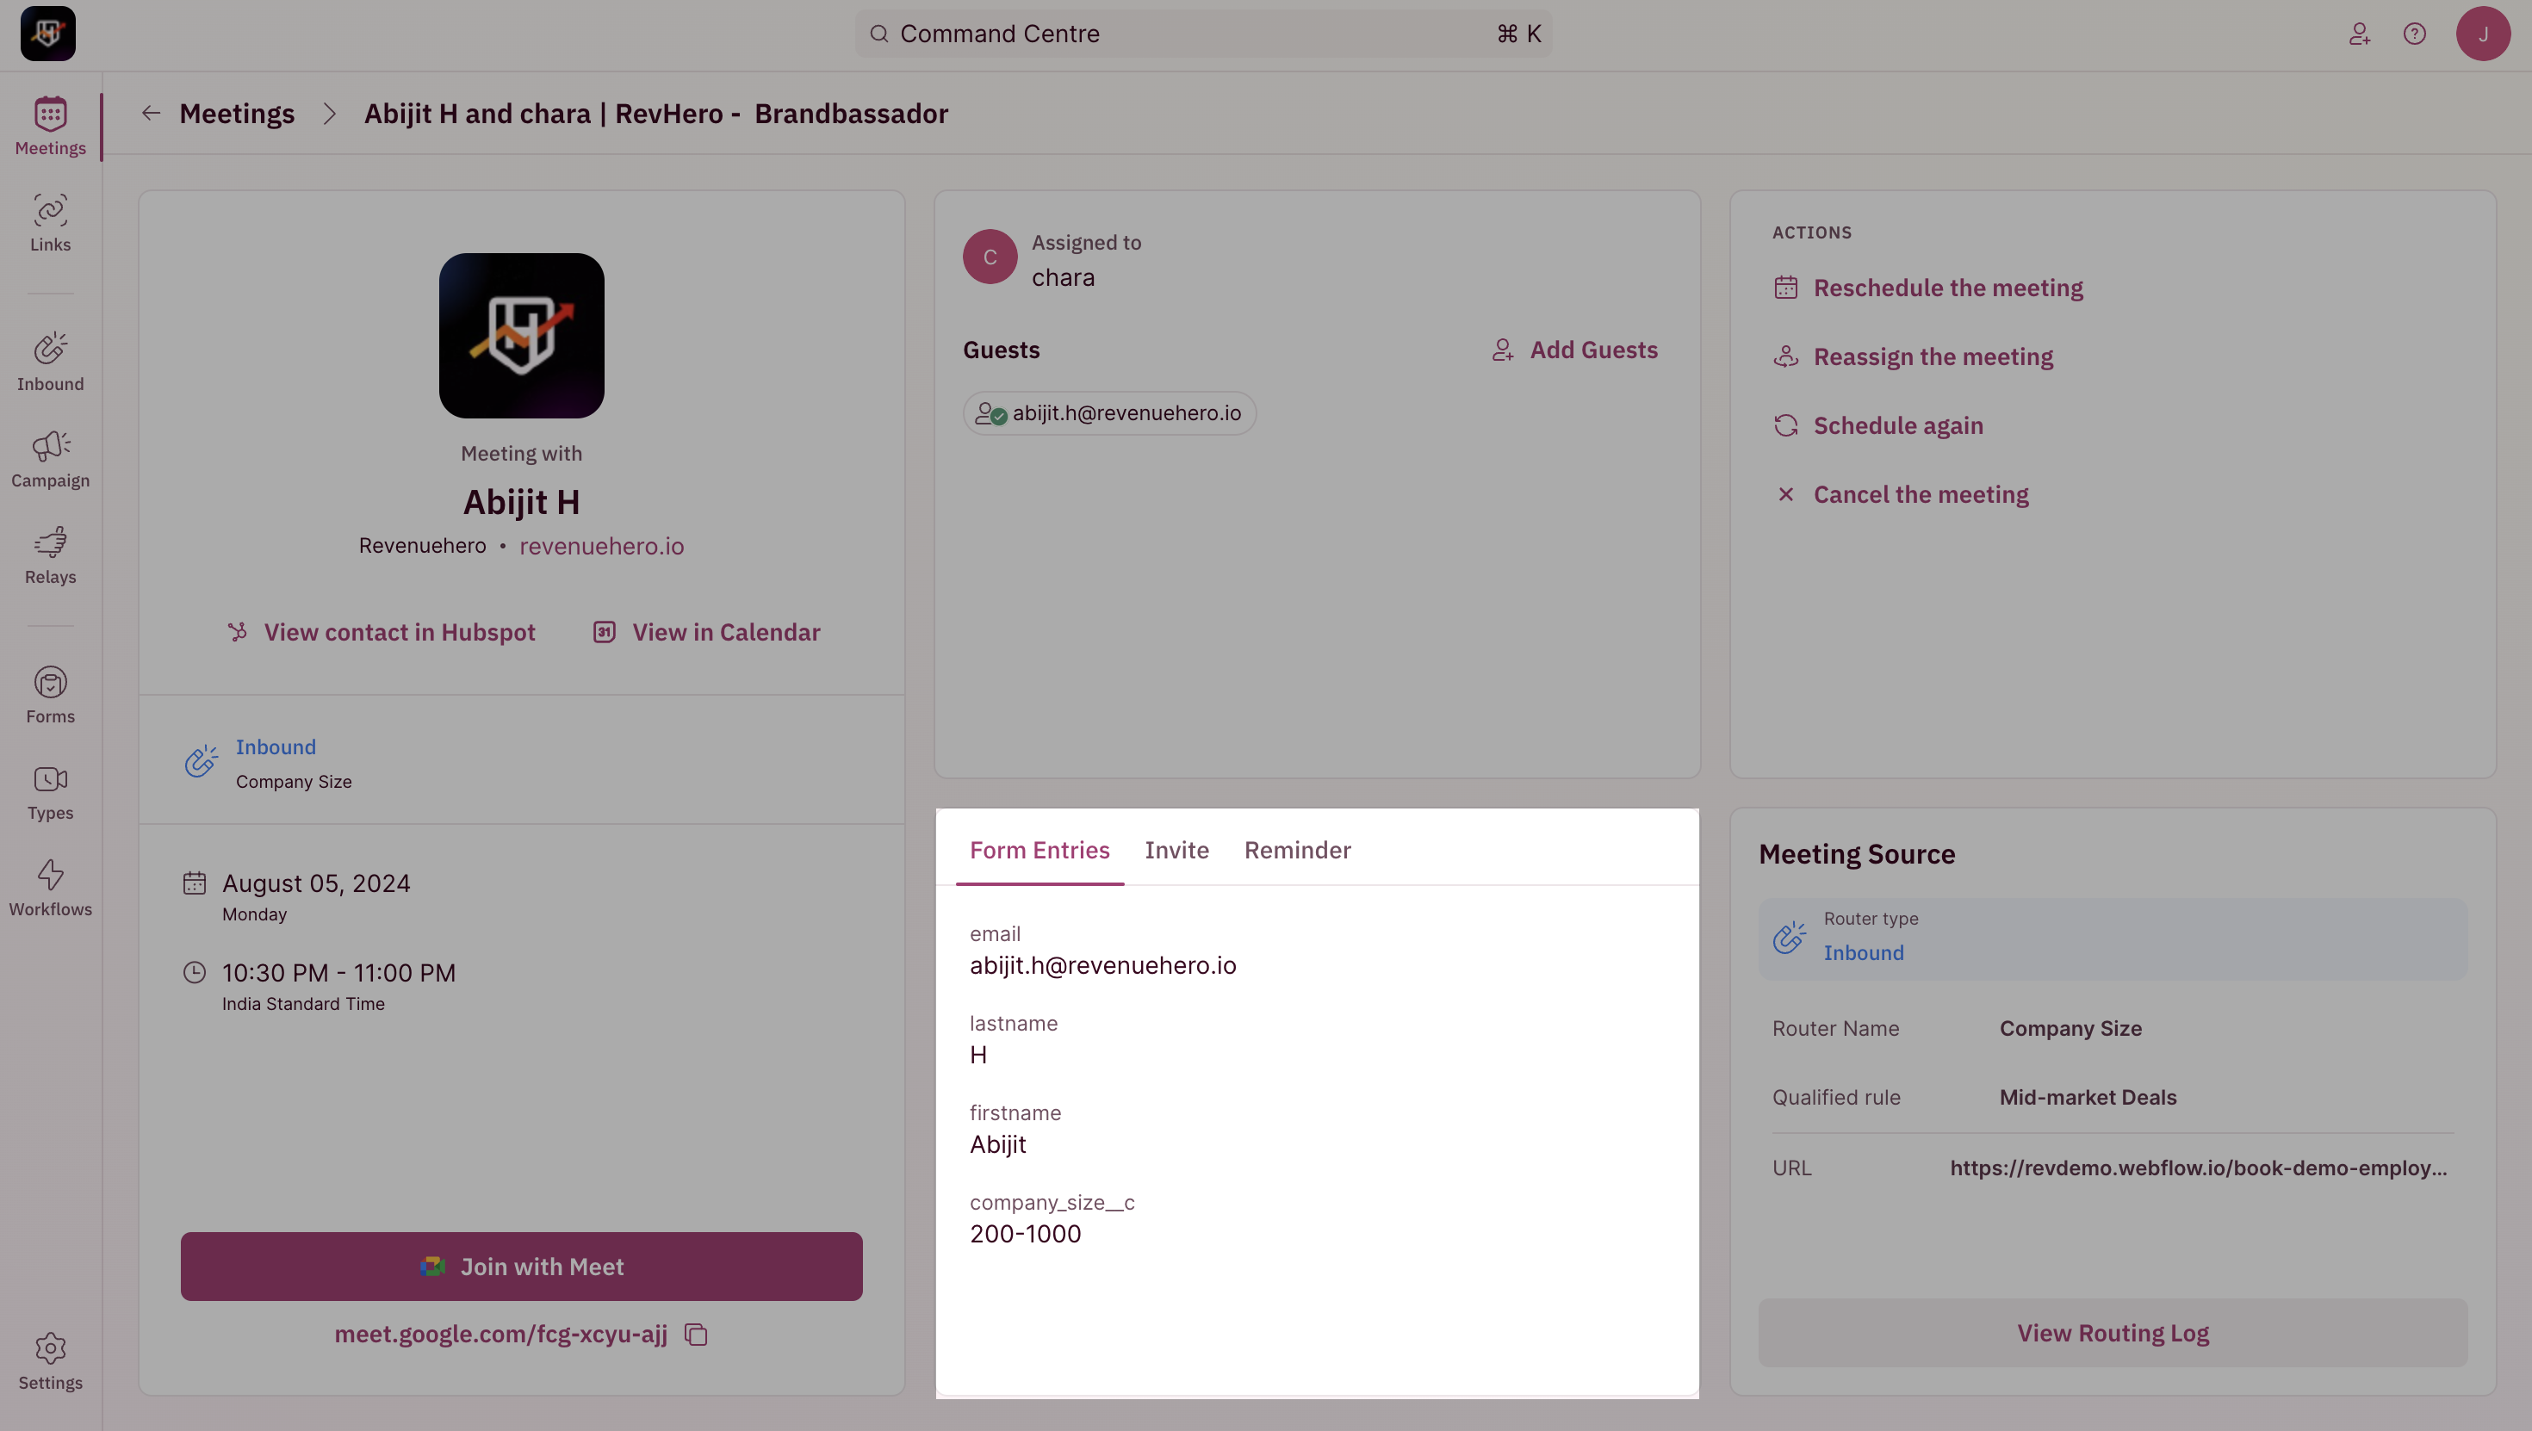The image size is (2532, 1431).
Task: Click the calendar icon beside View in Calendar
Action: point(604,632)
